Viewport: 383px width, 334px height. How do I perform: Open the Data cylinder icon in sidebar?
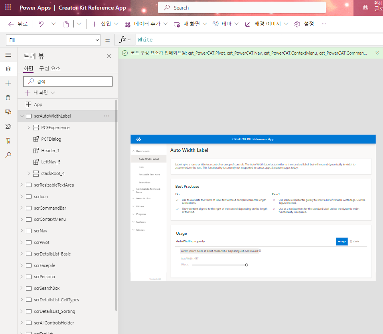click(8, 98)
